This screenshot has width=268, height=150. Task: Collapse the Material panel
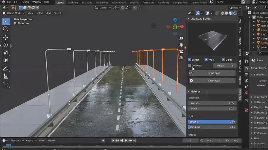(x=188, y=91)
